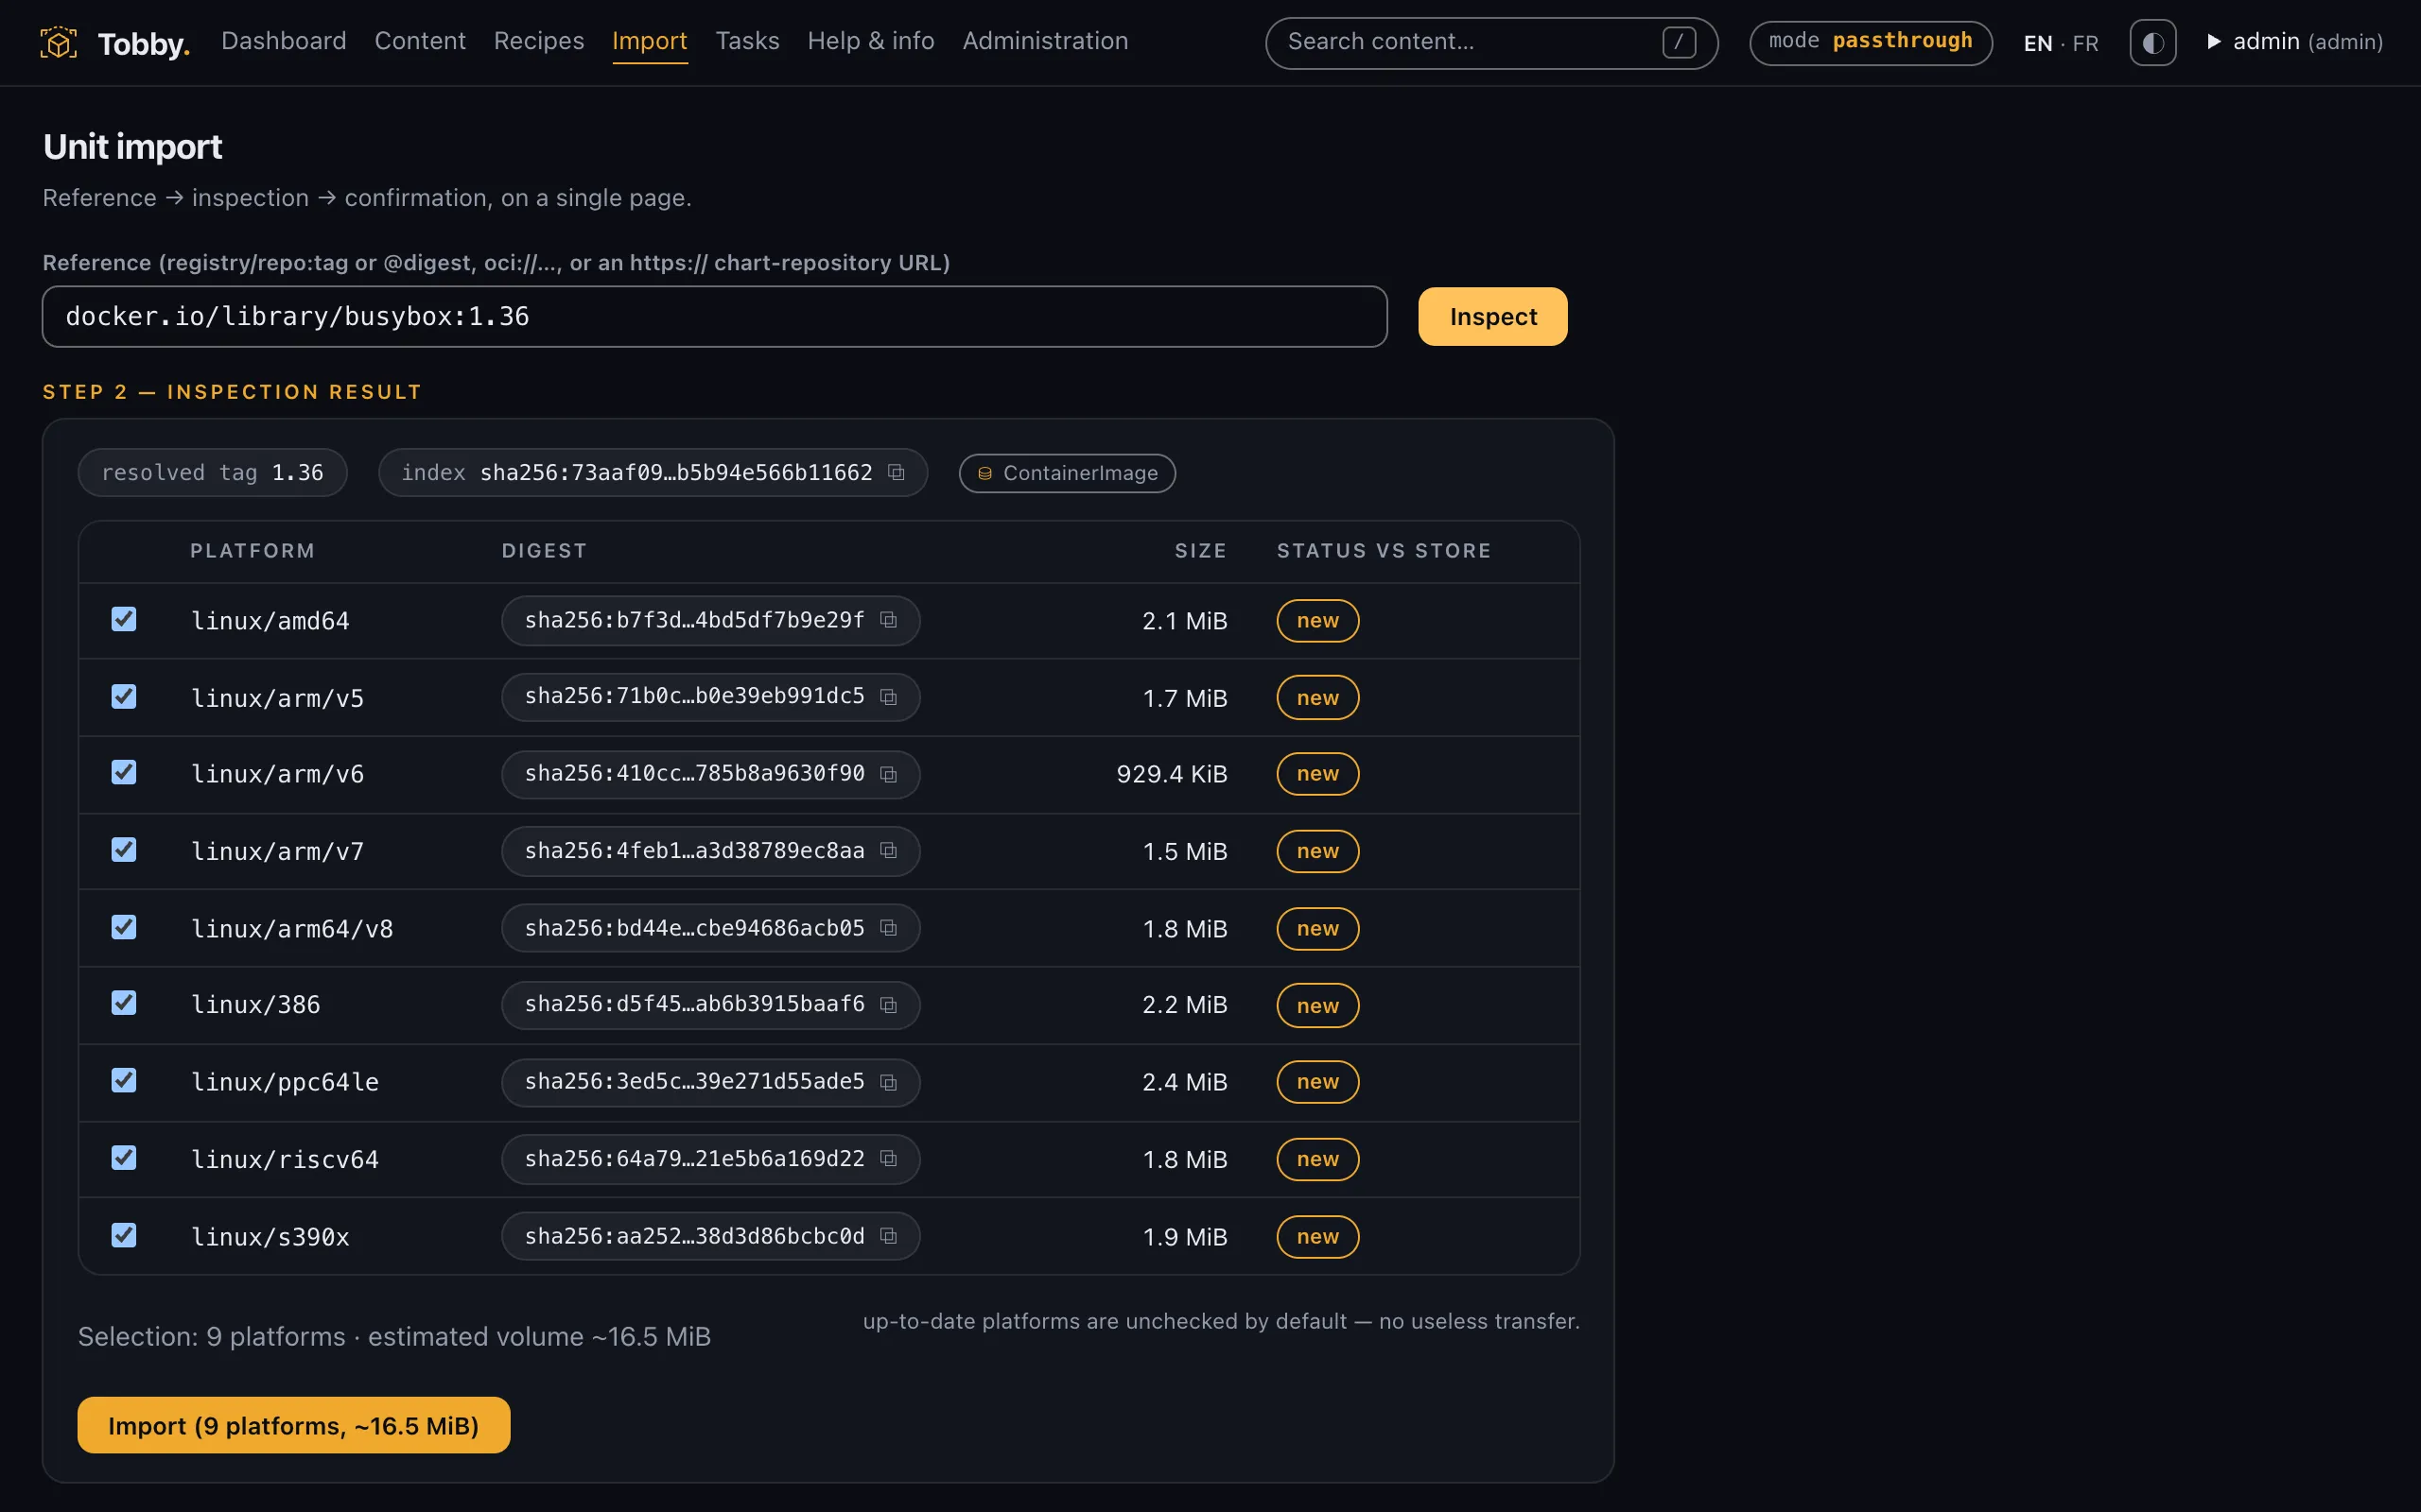Click the sha256:4feb1…a3d38789ec8aa digest text

point(694,851)
